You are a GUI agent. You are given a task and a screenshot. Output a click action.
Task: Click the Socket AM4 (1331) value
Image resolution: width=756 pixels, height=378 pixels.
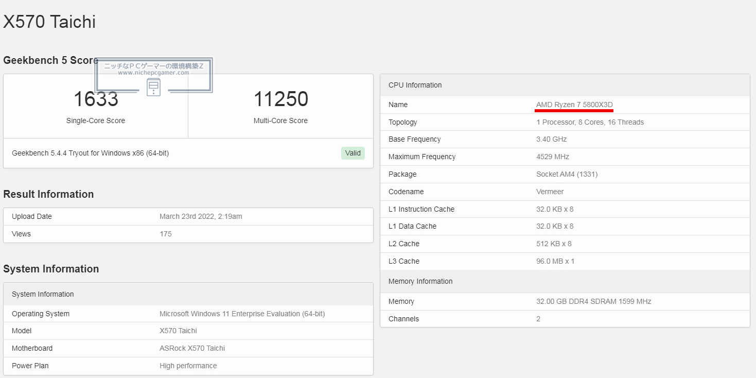click(x=567, y=174)
